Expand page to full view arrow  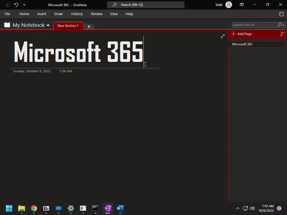(x=223, y=36)
